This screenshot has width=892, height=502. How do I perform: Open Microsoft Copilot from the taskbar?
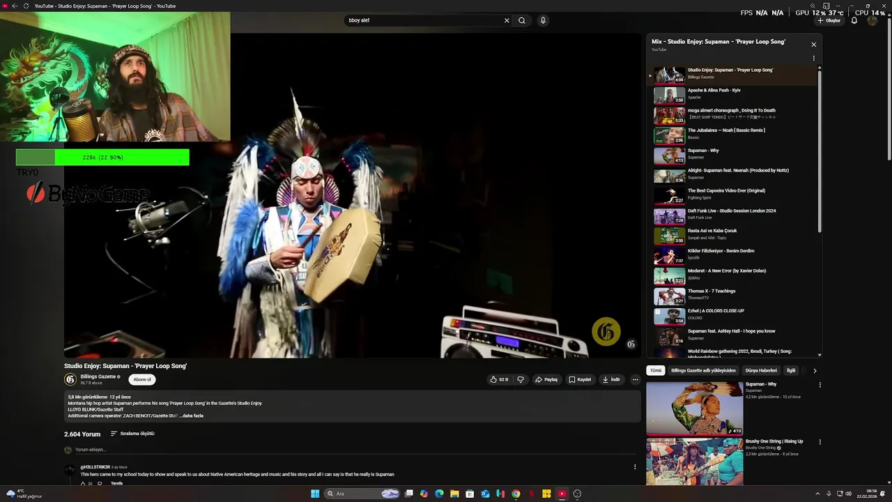(x=424, y=494)
